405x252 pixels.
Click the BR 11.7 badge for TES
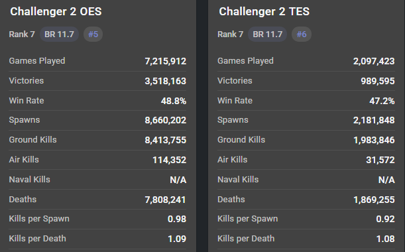[x=268, y=34]
